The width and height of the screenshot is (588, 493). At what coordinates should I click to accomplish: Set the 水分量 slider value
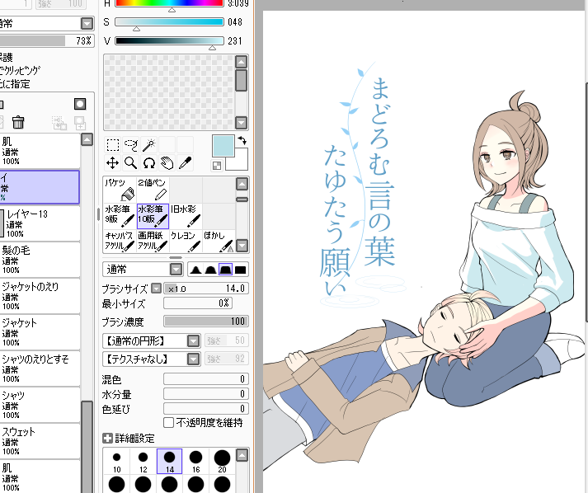coord(206,393)
